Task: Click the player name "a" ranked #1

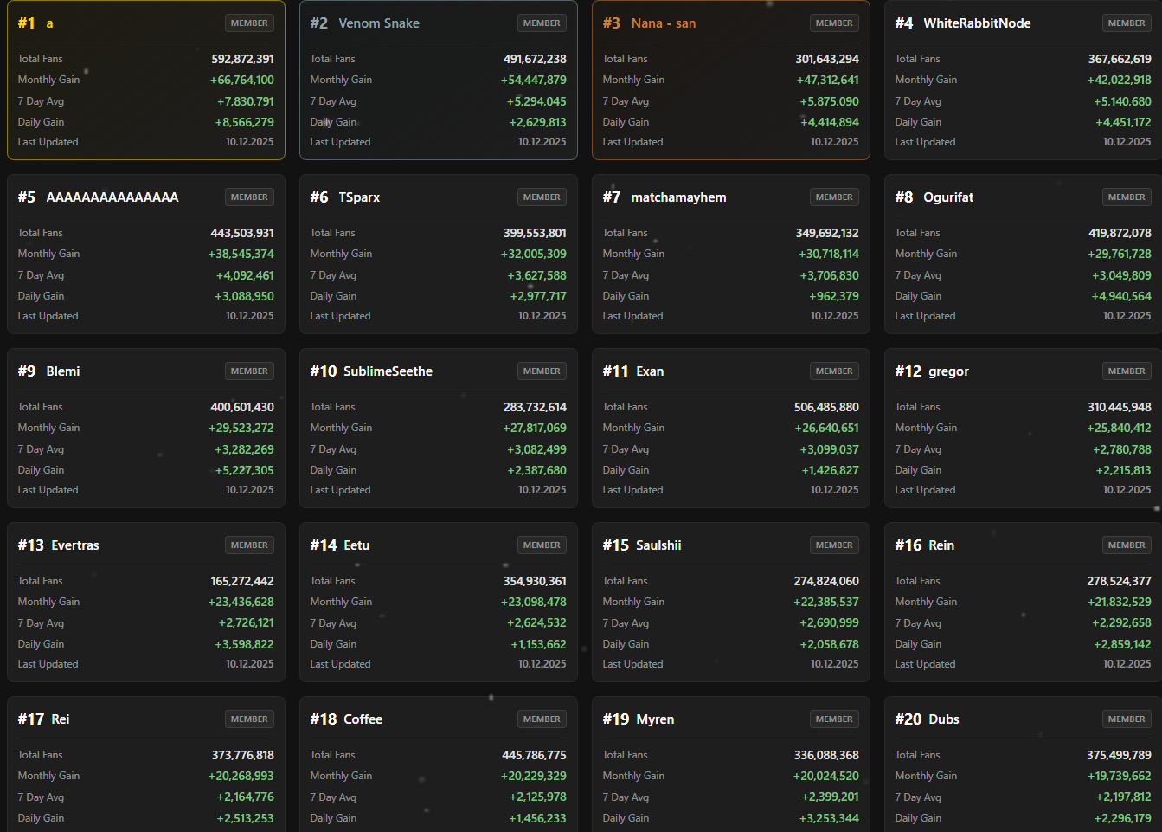Action: pos(49,23)
